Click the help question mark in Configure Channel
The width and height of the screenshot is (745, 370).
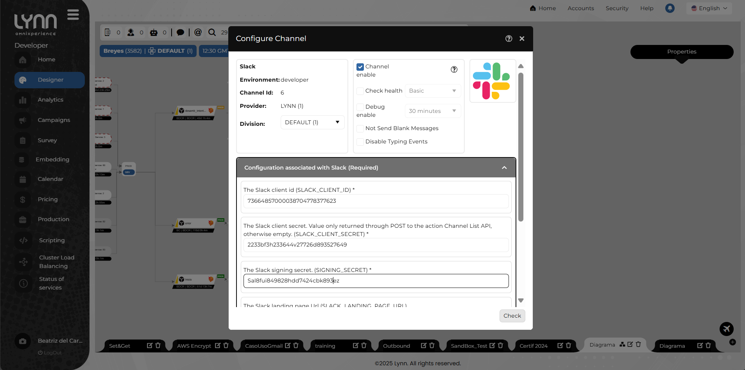tap(509, 38)
